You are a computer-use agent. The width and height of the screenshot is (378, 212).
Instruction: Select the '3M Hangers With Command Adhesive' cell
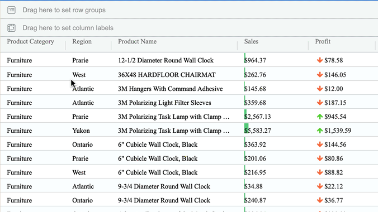(x=170, y=89)
